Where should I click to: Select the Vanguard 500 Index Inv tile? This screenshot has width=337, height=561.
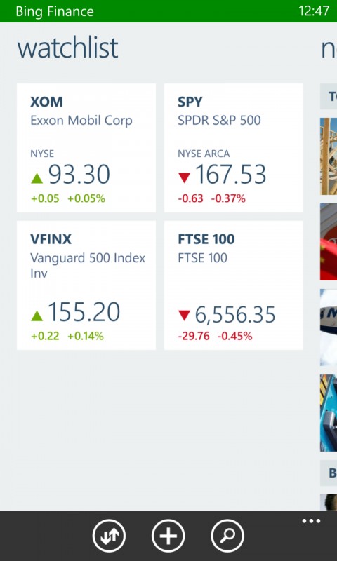click(86, 285)
